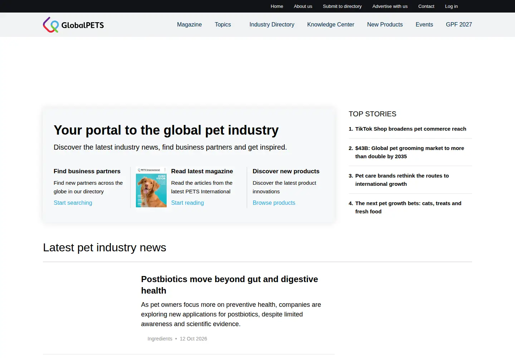Click Log in in the top bar

click(451, 6)
